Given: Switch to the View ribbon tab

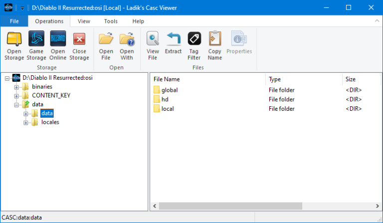Looking at the screenshot, I should (84, 21).
